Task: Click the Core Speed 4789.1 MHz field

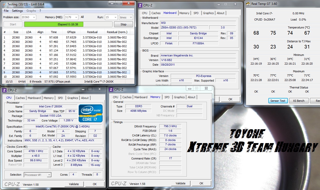Action: [x=36, y=151]
